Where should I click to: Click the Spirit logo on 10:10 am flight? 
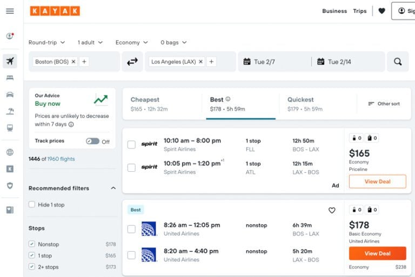(x=149, y=144)
